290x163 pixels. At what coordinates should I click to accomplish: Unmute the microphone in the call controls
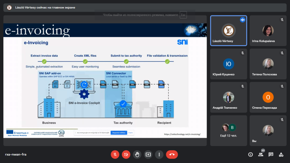[x=115, y=154]
